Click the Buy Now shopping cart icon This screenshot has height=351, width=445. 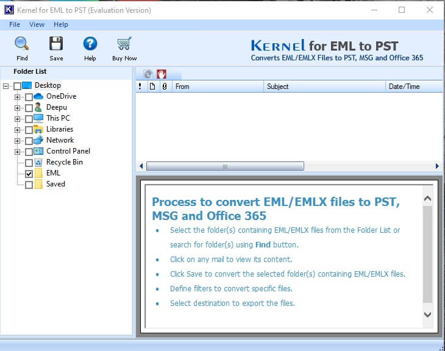124,43
